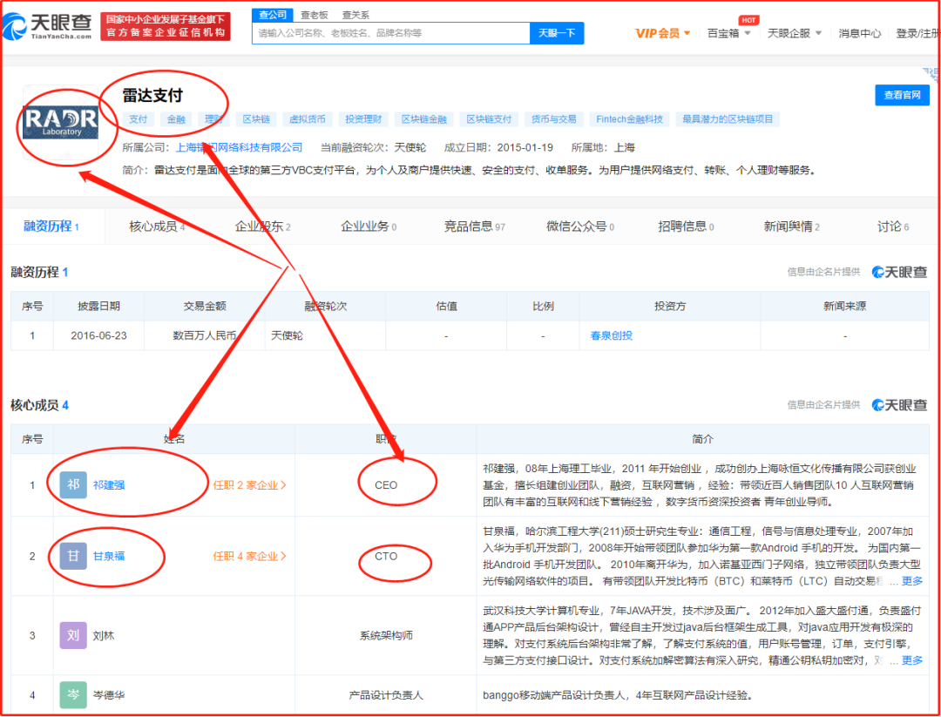Click the 祁 avatar for 祁建强
Viewport: 941px width, 717px height.
pyautogui.click(x=73, y=484)
